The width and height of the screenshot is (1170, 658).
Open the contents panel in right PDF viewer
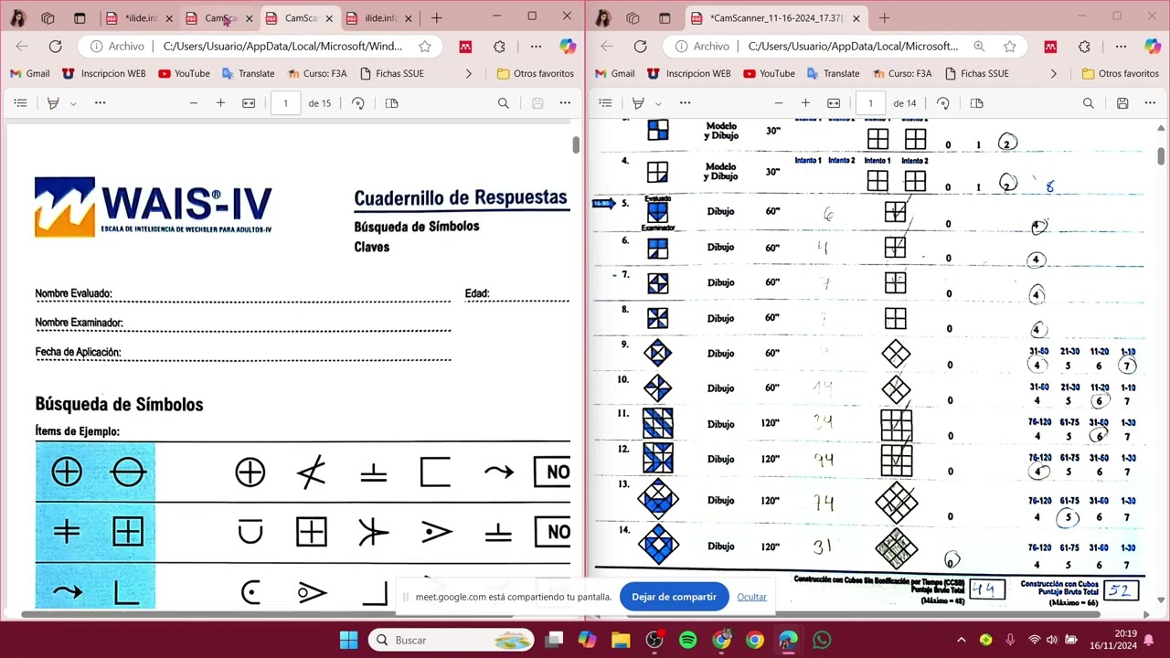605,103
